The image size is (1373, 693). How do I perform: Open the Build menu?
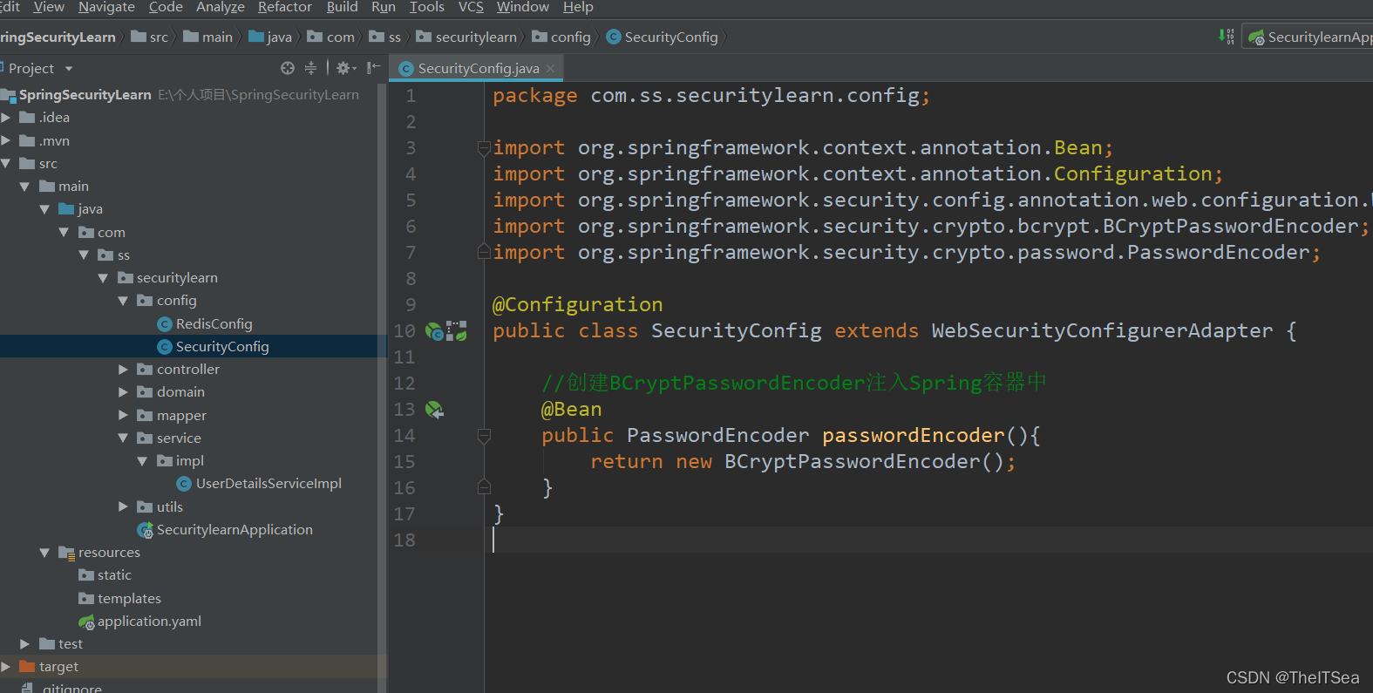pyautogui.click(x=343, y=7)
